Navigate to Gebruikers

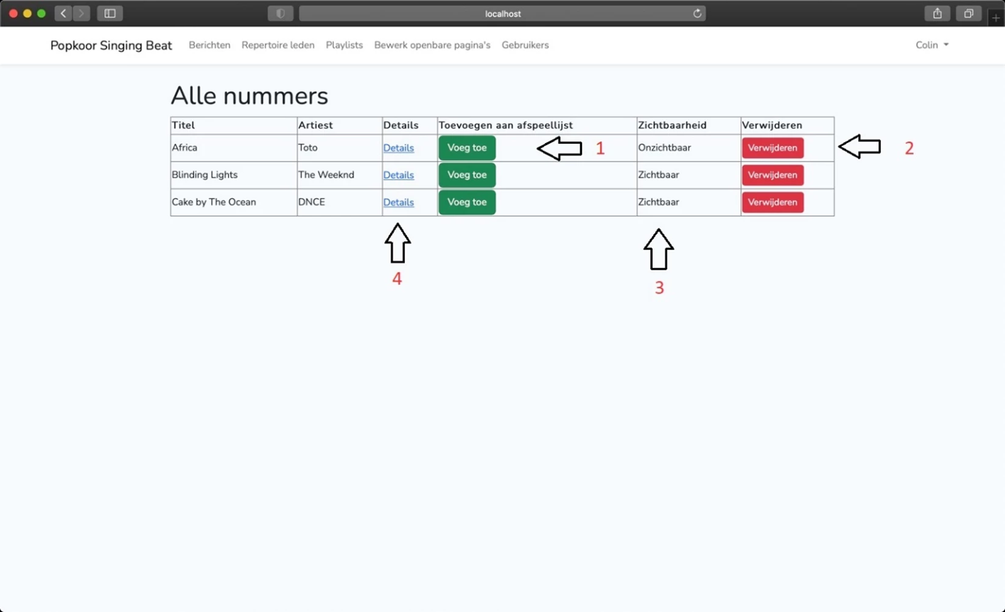click(525, 45)
